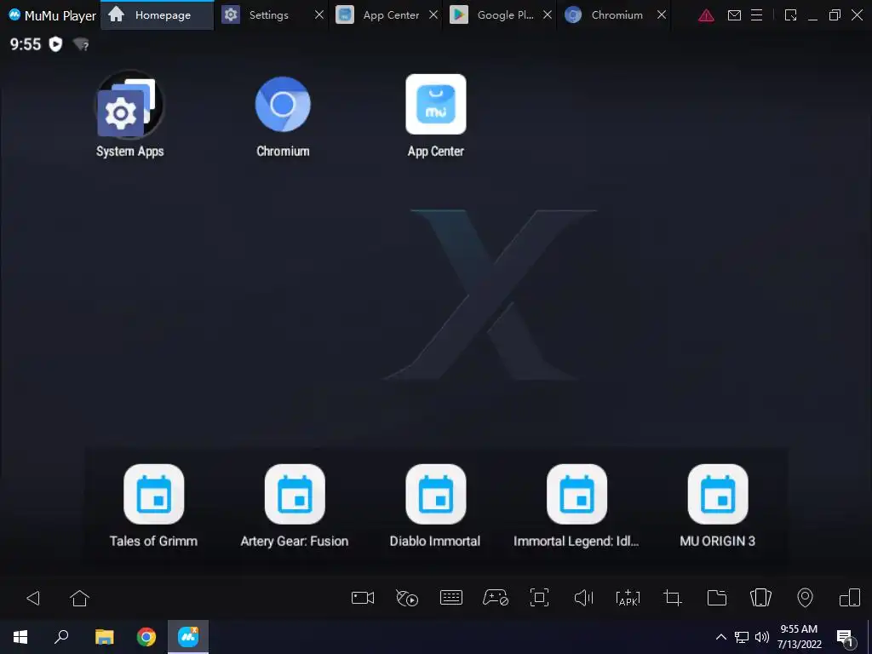The image size is (872, 654).
Task: Open the operation recorder macro tool
Action: pyautogui.click(x=406, y=598)
